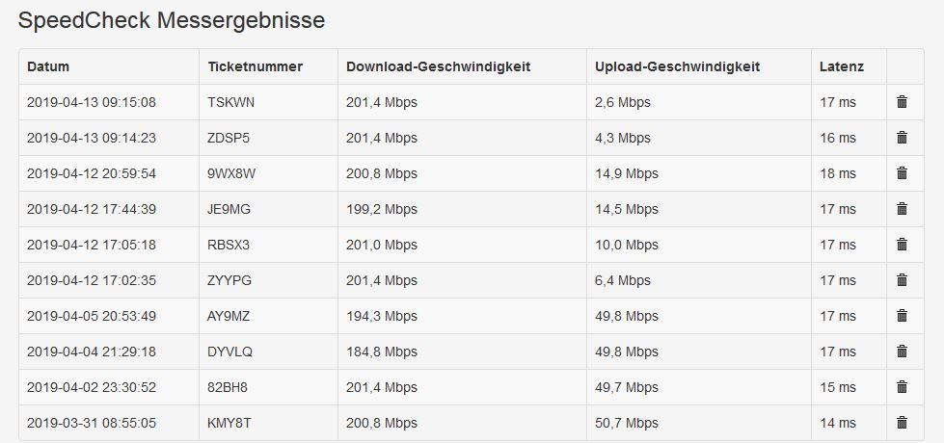Click the date 2019-04-05 20:53:49

[x=92, y=316]
